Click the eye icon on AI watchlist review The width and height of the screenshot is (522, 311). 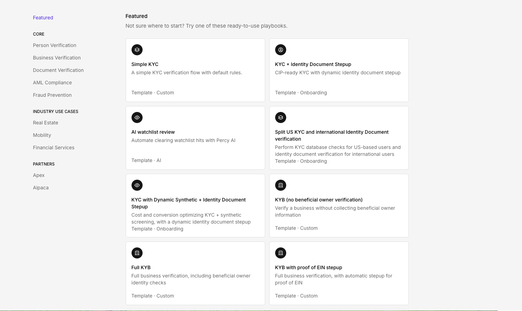137,117
